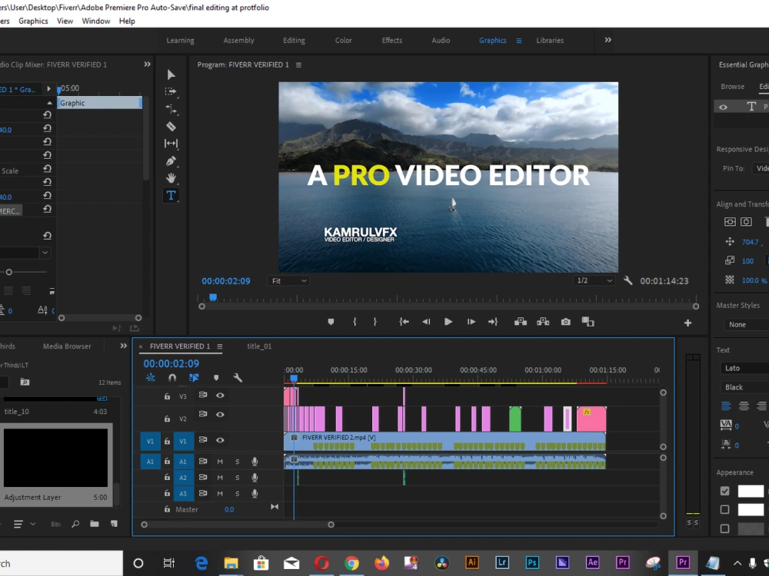Open the timeline settings wrench
The image size is (769, 576).
pyautogui.click(x=238, y=378)
